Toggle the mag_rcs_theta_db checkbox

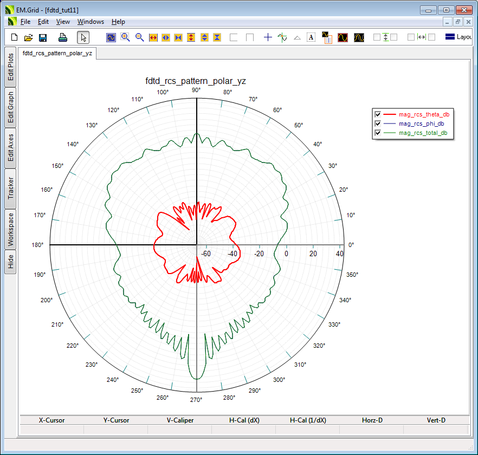pyautogui.click(x=378, y=114)
